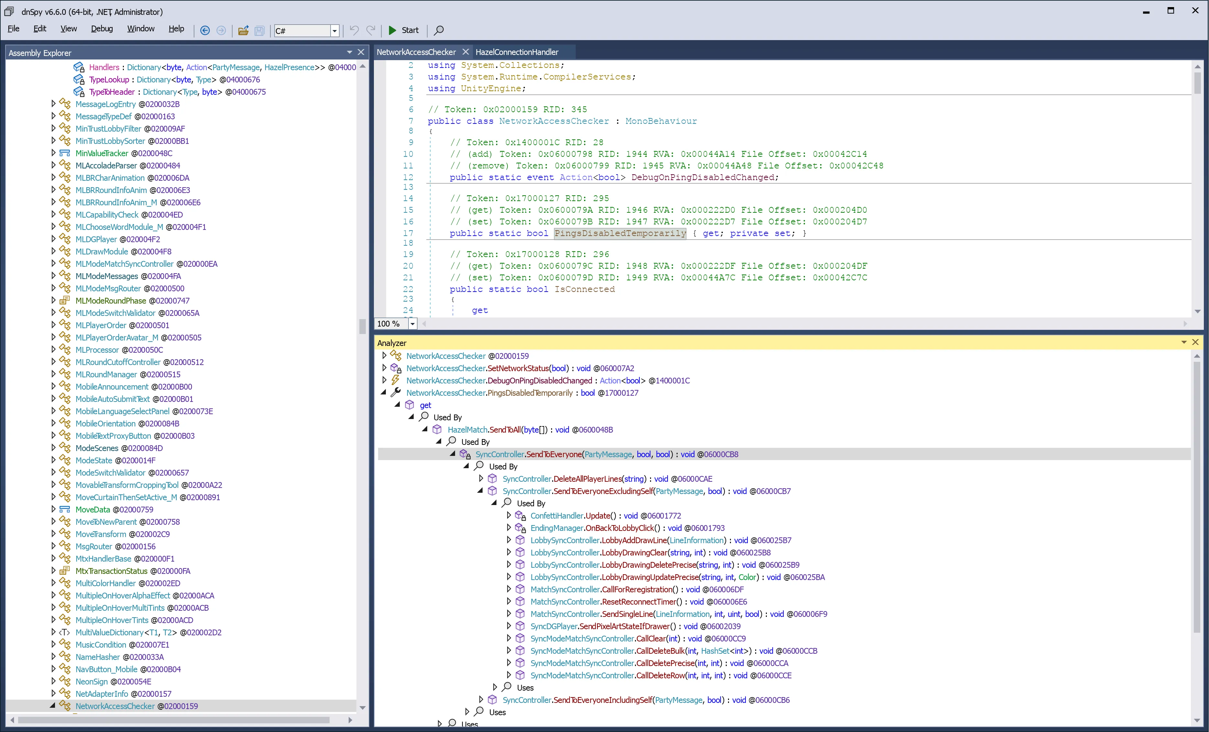Click the Analyzer panel vertical scrollbar
1209x732 pixels.
point(1197,497)
